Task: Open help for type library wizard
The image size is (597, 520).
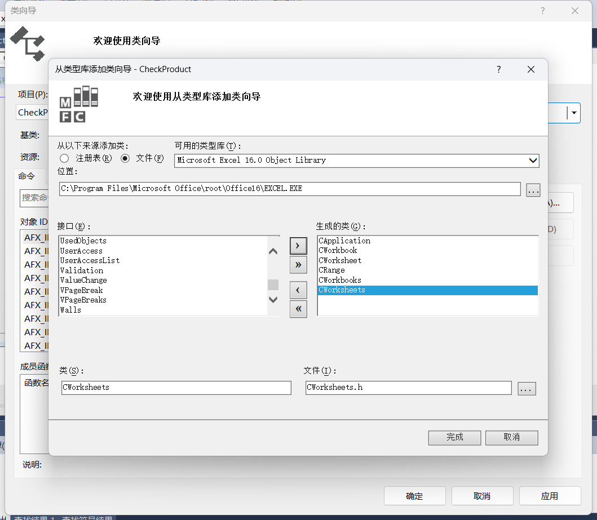Action: pyautogui.click(x=499, y=69)
